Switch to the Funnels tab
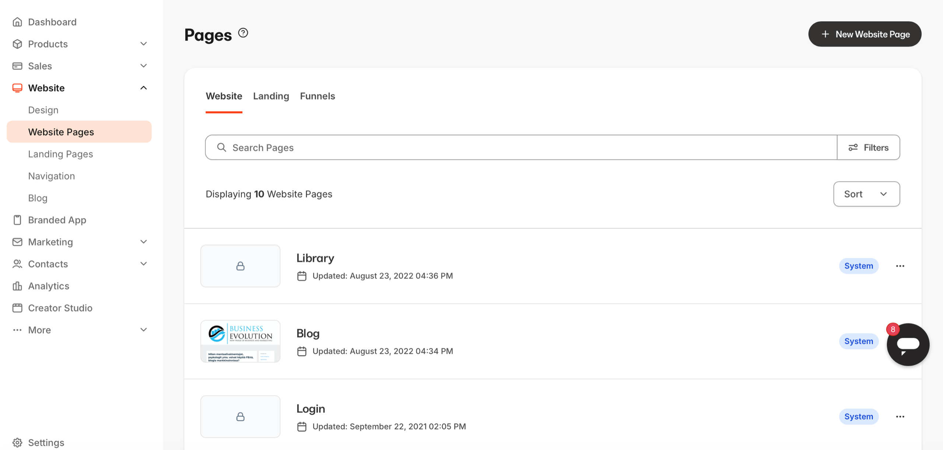 pos(317,96)
